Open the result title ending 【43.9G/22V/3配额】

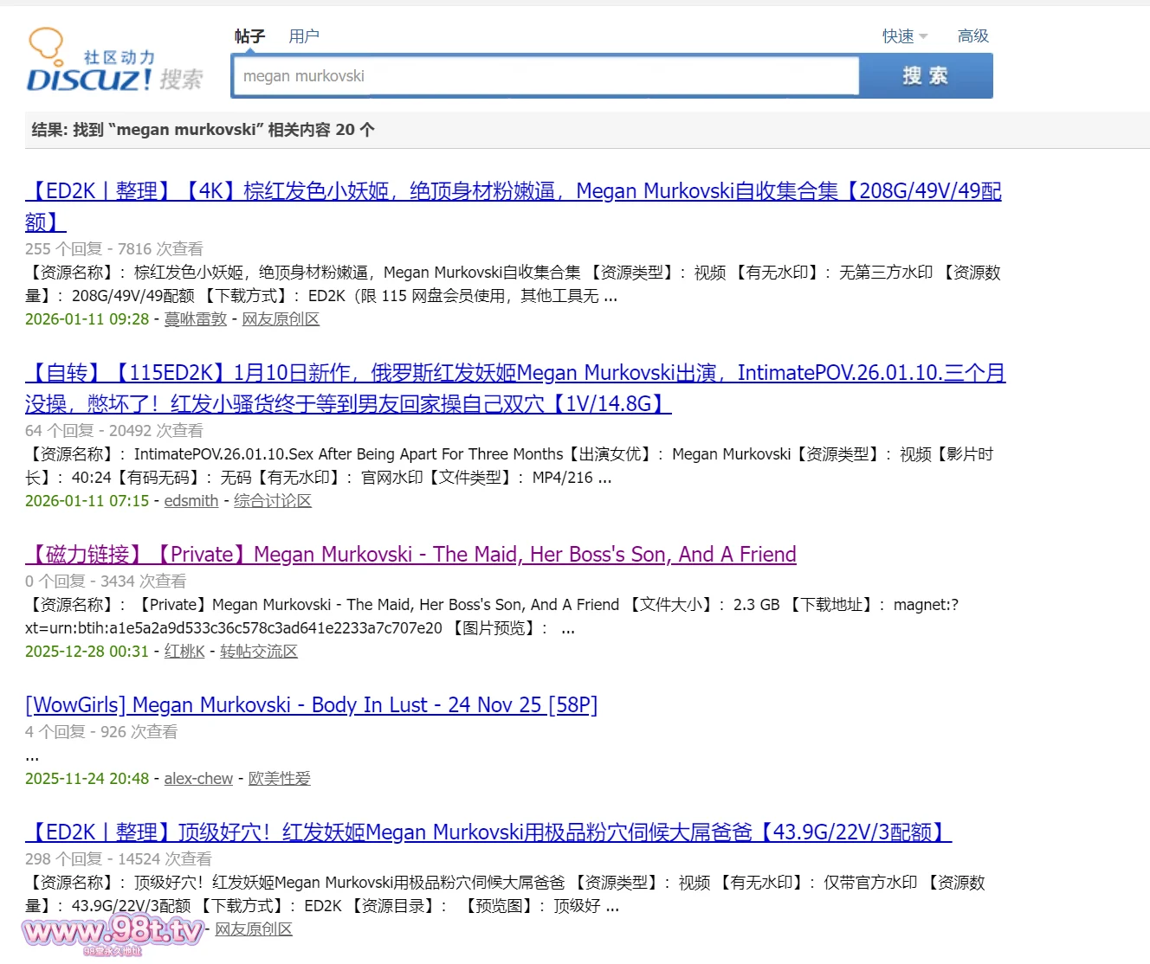(x=488, y=832)
